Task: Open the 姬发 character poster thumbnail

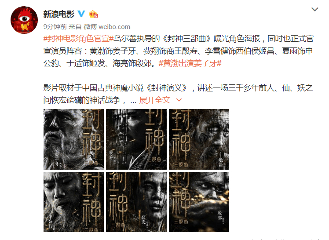Action: coord(136,202)
